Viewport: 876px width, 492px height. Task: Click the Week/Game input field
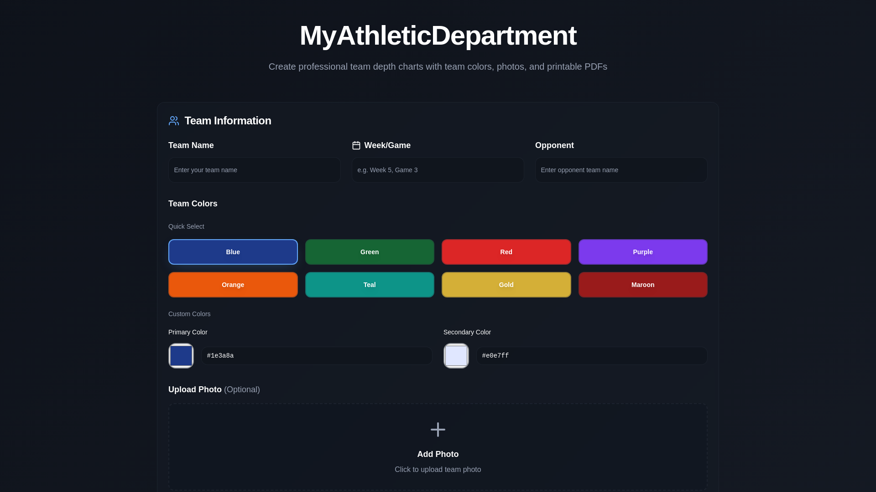(x=438, y=169)
